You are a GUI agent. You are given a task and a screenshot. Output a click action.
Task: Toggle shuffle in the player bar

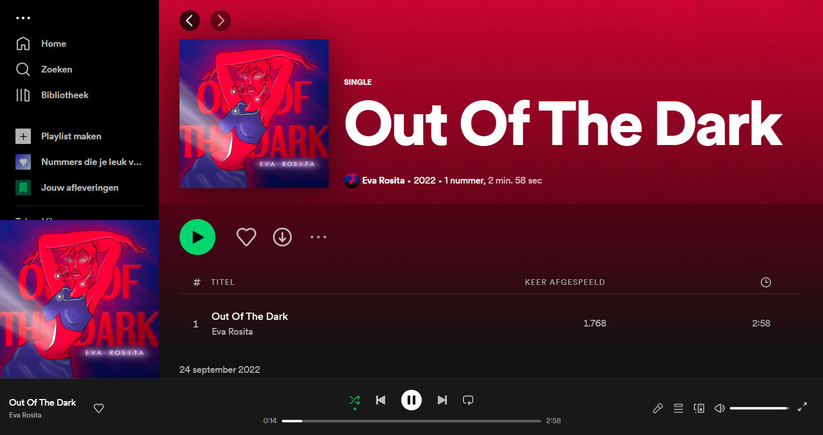[355, 400]
